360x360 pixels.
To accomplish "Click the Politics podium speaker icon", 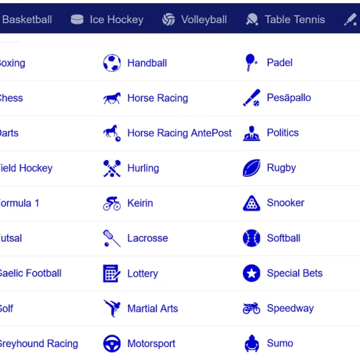I will click(x=251, y=133).
